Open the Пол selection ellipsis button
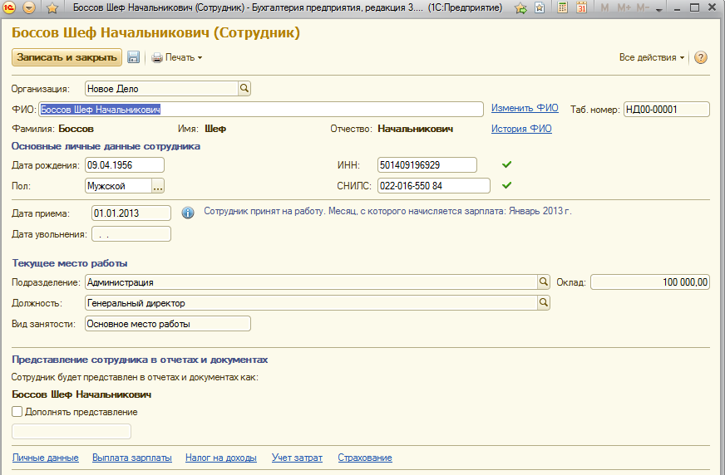Image resolution: width=725 pixels, height=475 pixels. coord(158,186)
